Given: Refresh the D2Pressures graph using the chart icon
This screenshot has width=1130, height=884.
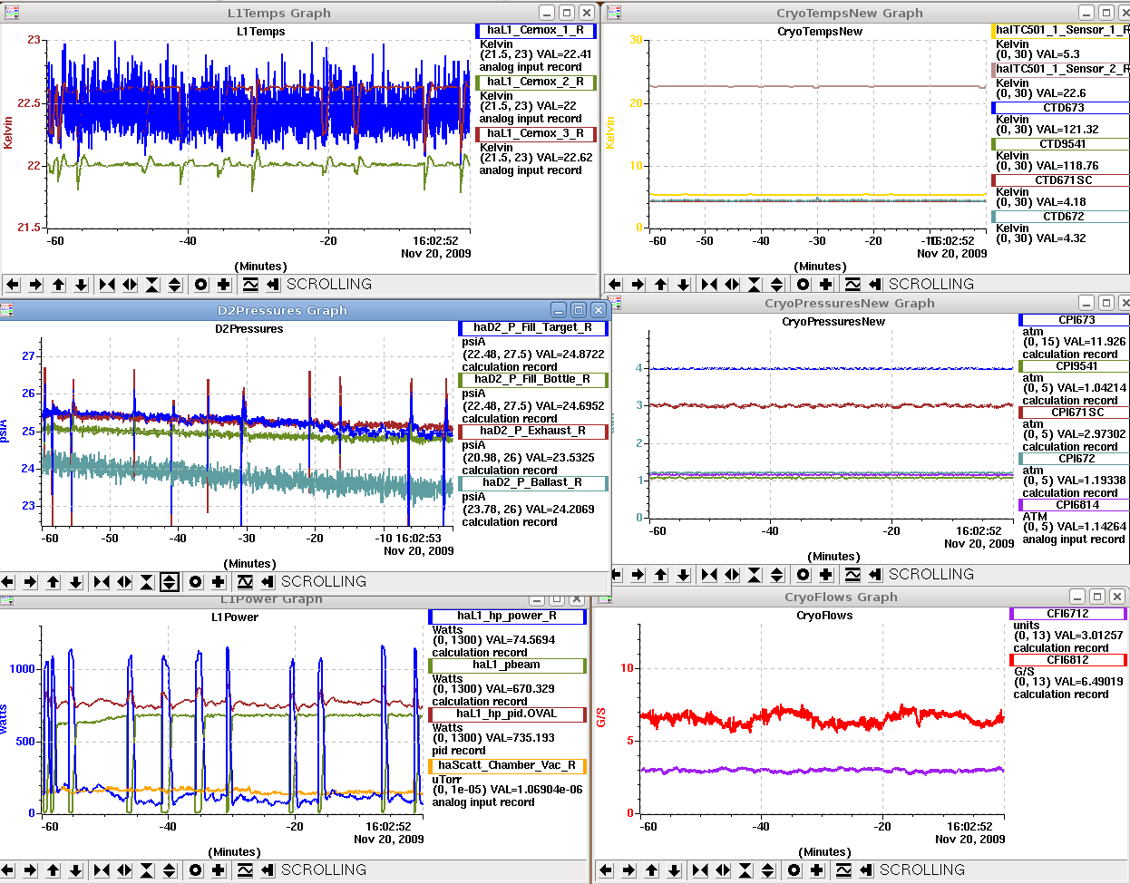Looking at the screenshot, I should tap(244, 582).
